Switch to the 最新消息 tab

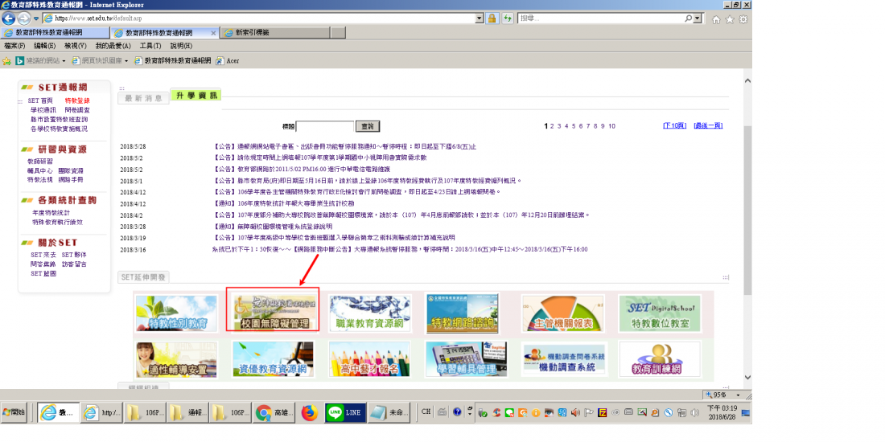143,98
